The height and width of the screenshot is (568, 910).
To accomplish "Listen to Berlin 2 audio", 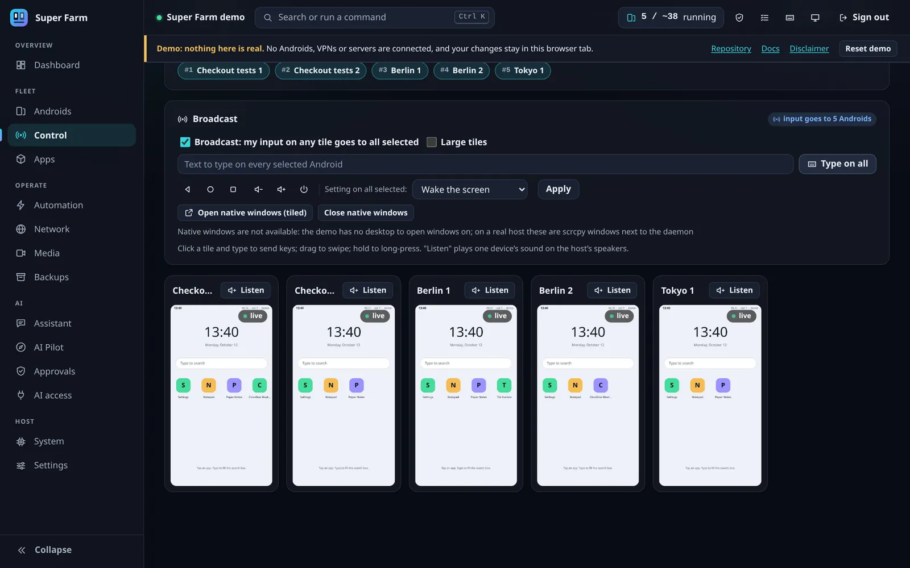I will click(x=612, y=290).
